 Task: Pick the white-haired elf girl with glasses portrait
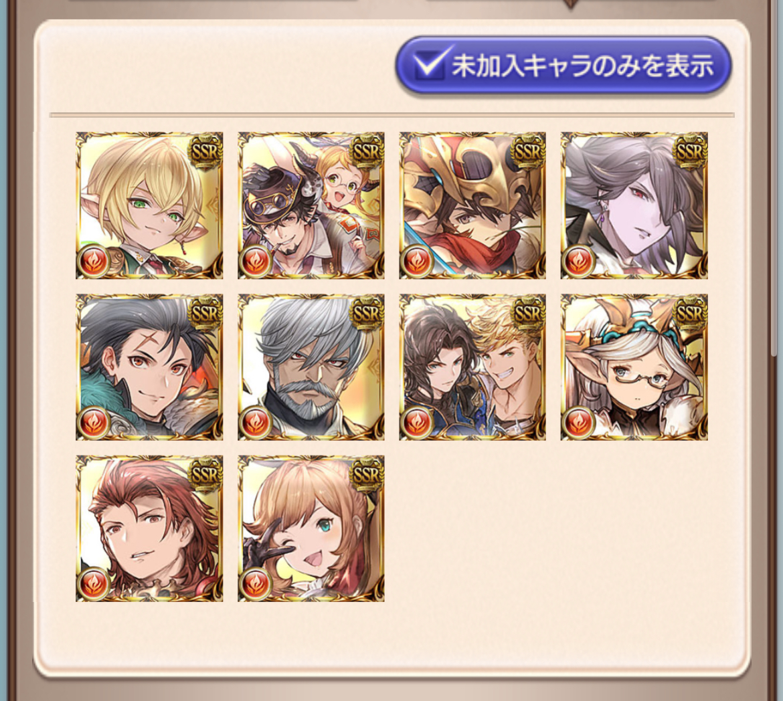[x=634, y=367]
